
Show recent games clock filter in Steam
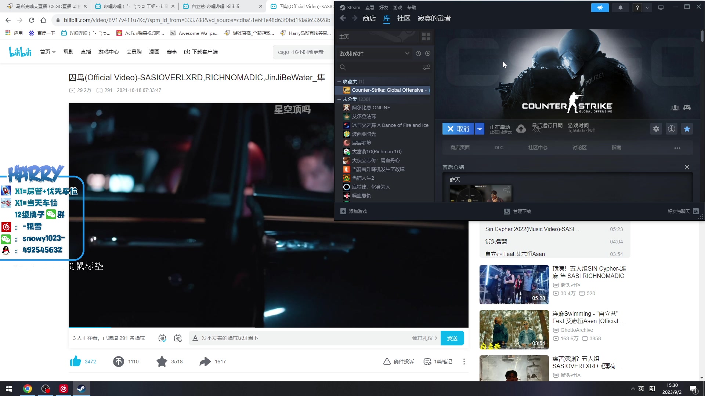pyautogui.click(x=418, y=54)
